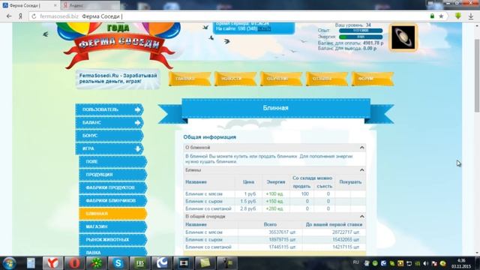This screenshot has height=270, width=480.
Task: Open the ICQ green flower taskbar icon
Action: (x=96, y=263)
